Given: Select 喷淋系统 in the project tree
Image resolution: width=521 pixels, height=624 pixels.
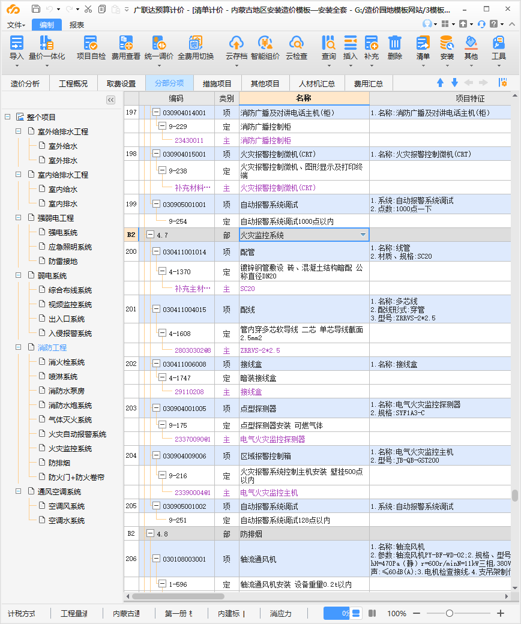Looking at the screenshot, I should click(63, 376).
